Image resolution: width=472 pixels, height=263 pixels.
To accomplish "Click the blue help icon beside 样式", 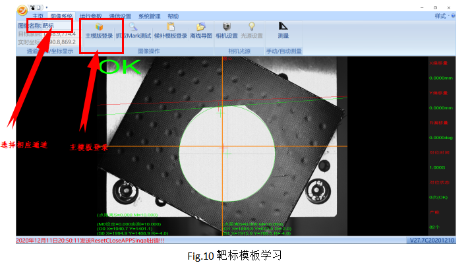I will tap(453, 16).
